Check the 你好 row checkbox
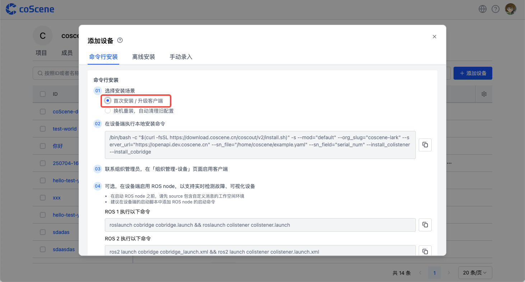This screenshot has width=525, height=282. (x=43, y=146)
